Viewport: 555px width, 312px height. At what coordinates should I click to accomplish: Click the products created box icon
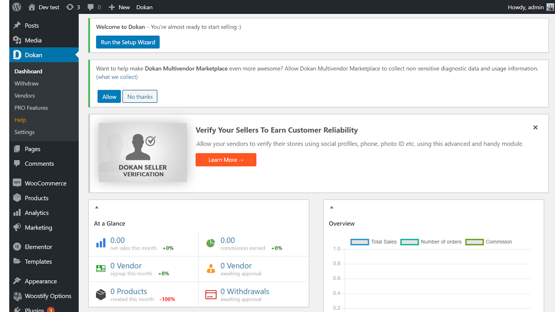point(101,294)
